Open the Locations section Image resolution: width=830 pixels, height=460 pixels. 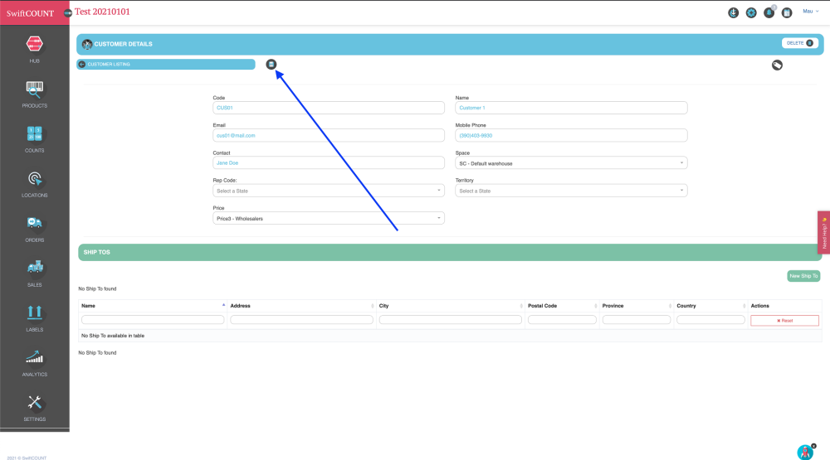click(x=34, y=184)
